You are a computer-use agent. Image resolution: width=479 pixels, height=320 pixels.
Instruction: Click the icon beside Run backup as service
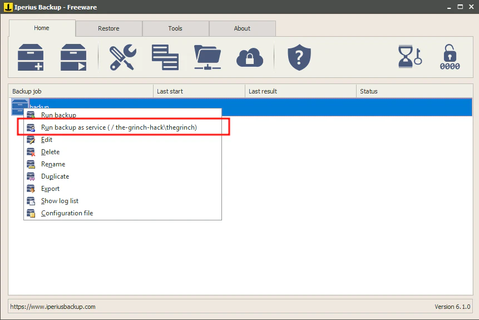tap(31, 127)
